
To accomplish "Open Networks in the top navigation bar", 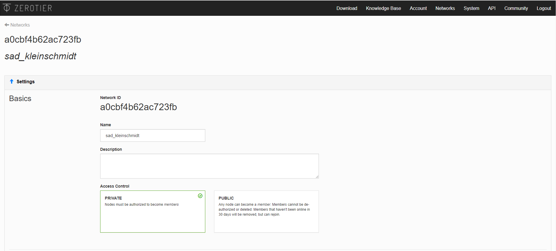I will pos(445,8).
